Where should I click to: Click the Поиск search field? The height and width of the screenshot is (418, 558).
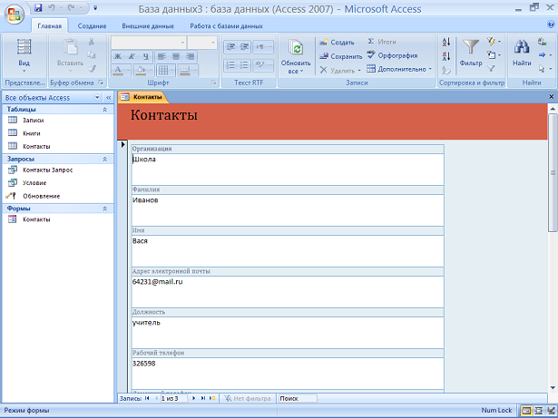point(298,398)
